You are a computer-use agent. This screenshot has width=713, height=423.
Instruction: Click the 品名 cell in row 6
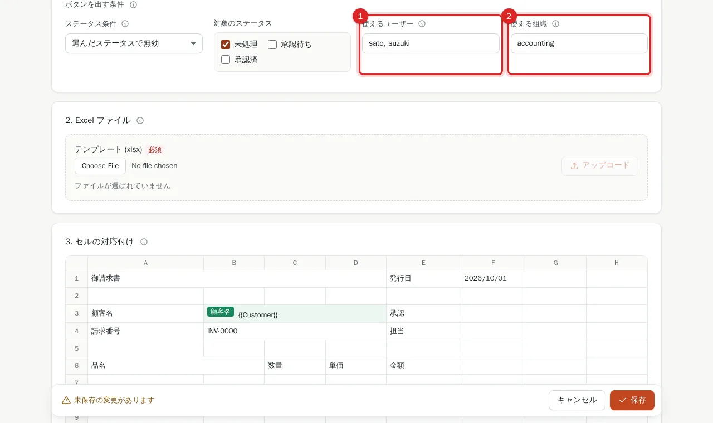tap(176, 366)
